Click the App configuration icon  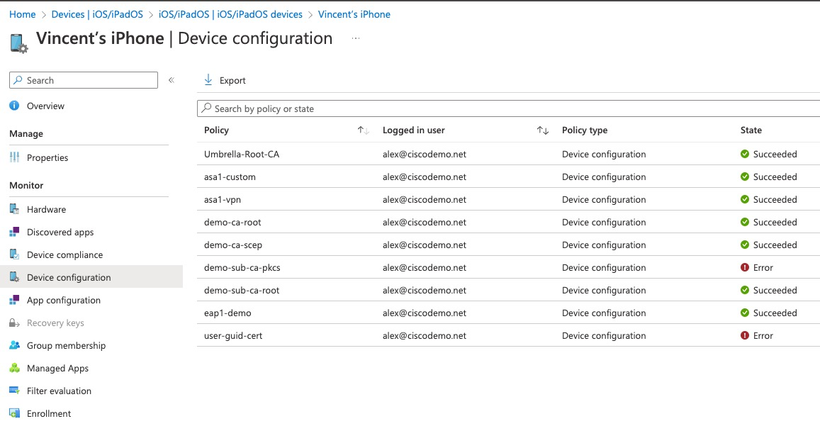coord(14,299)
